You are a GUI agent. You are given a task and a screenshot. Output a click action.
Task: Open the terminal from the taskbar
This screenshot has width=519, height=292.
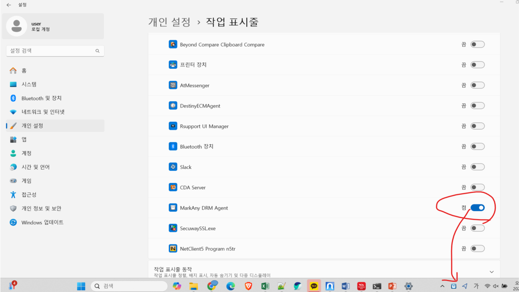377,286
